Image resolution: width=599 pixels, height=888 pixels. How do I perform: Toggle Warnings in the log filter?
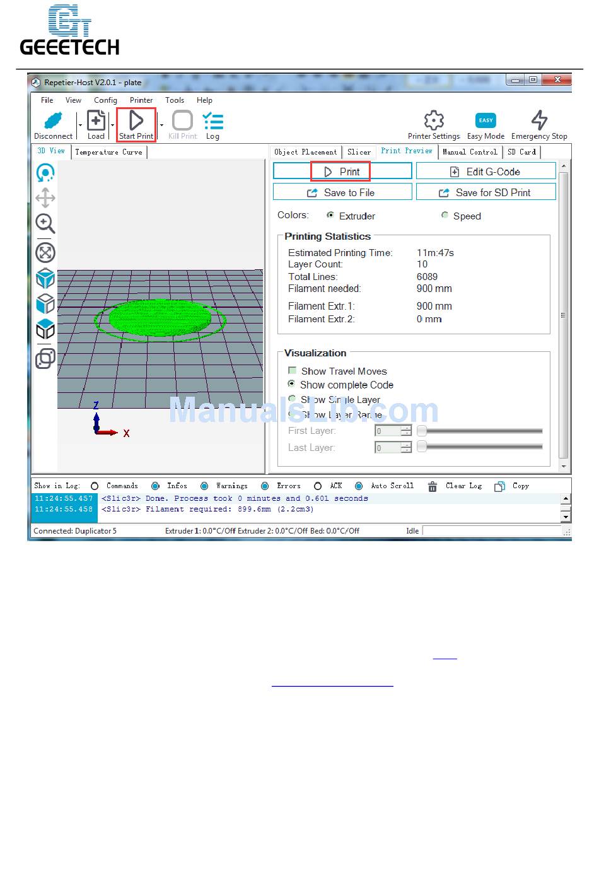pos(204,486)
